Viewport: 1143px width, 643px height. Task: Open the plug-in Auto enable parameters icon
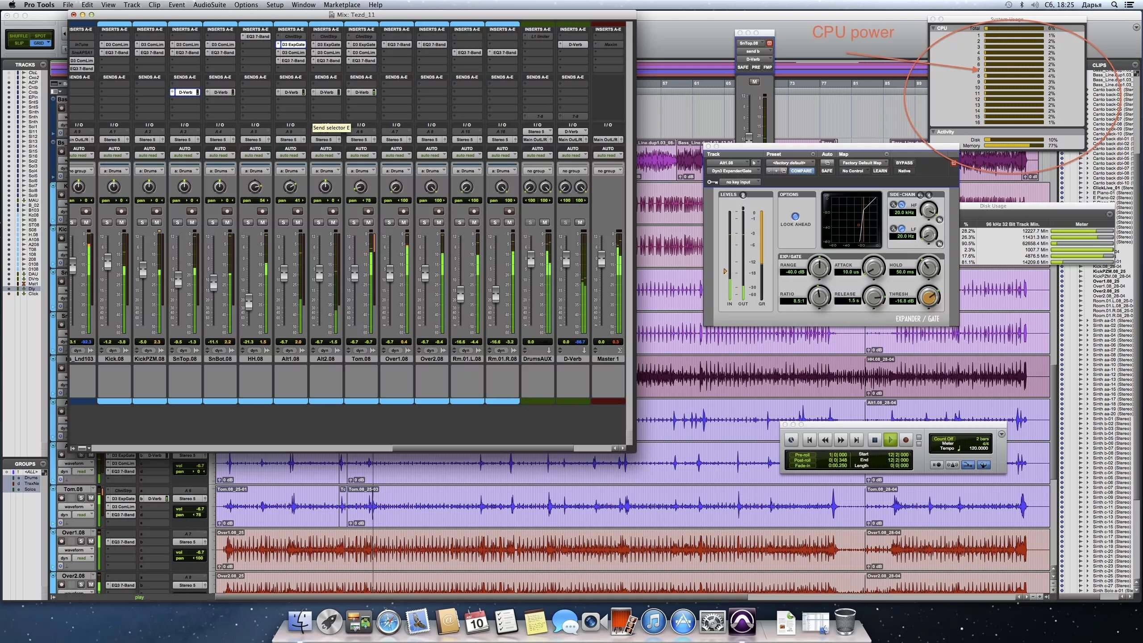(x=827, y=163)
